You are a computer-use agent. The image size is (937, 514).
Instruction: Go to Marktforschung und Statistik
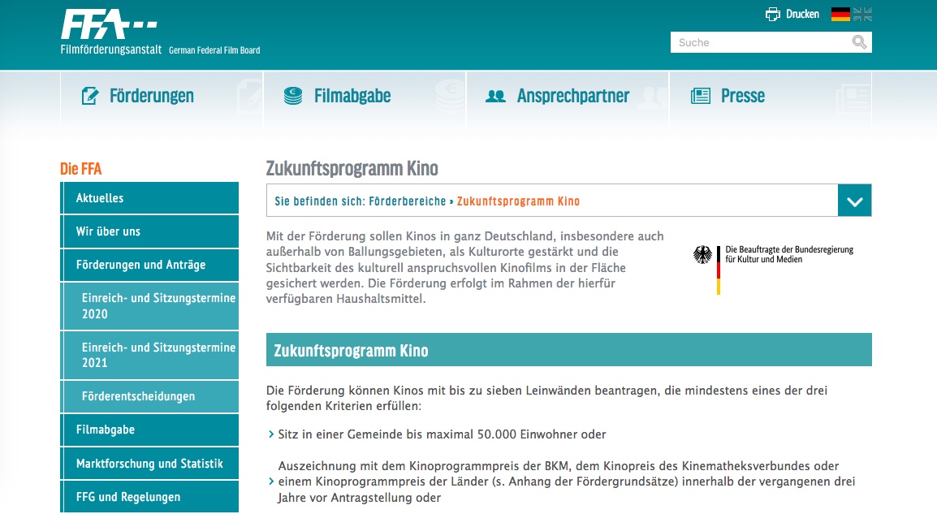(149, 464)
